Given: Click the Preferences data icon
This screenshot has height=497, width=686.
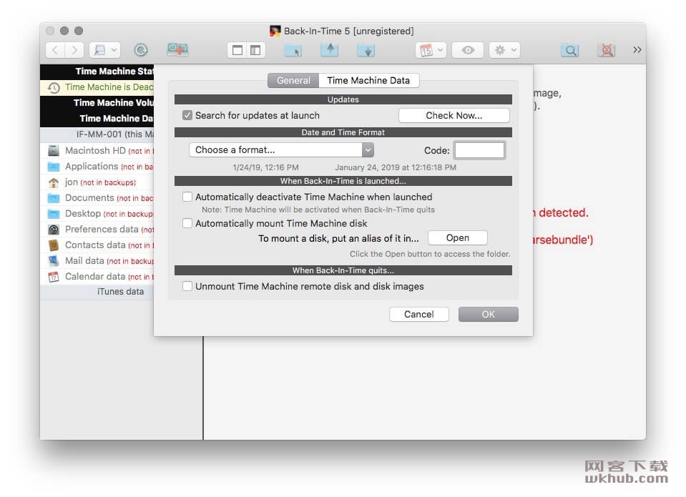Looking at the screenshot, I should click(54, 230).
